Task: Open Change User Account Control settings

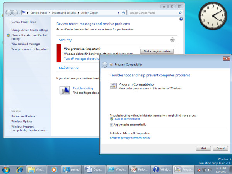Action: 29,37
